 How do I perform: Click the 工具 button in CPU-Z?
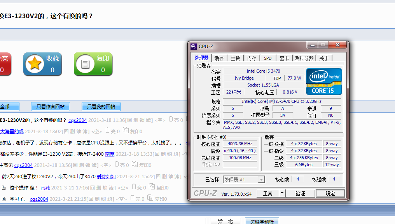tap(267, 193)
